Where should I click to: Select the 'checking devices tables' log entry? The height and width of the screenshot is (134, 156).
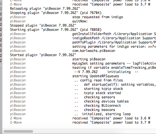point(106,101)
